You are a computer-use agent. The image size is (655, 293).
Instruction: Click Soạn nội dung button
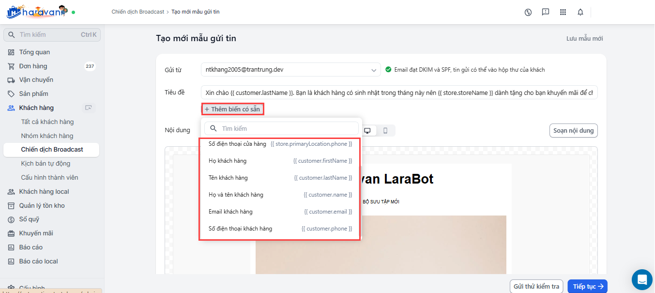point(574,131)
